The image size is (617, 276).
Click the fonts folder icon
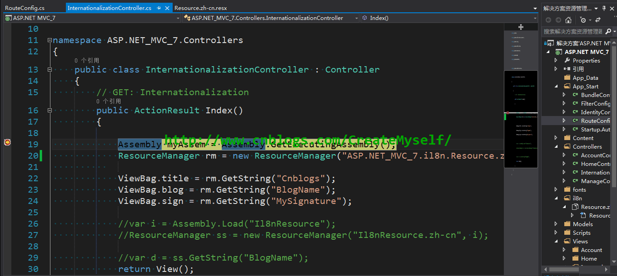tap(567, 189)
